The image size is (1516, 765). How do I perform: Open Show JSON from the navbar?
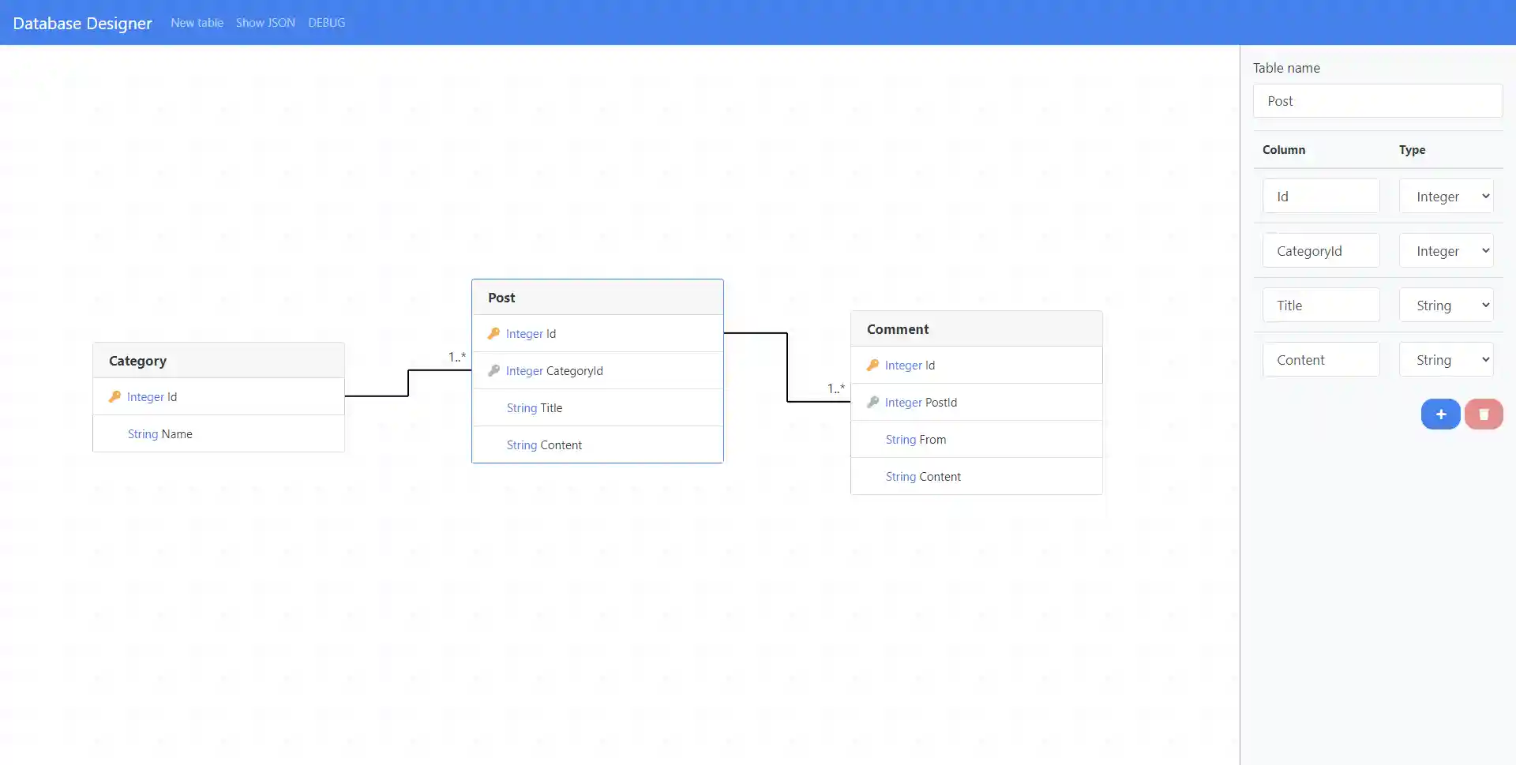point(265,23)
